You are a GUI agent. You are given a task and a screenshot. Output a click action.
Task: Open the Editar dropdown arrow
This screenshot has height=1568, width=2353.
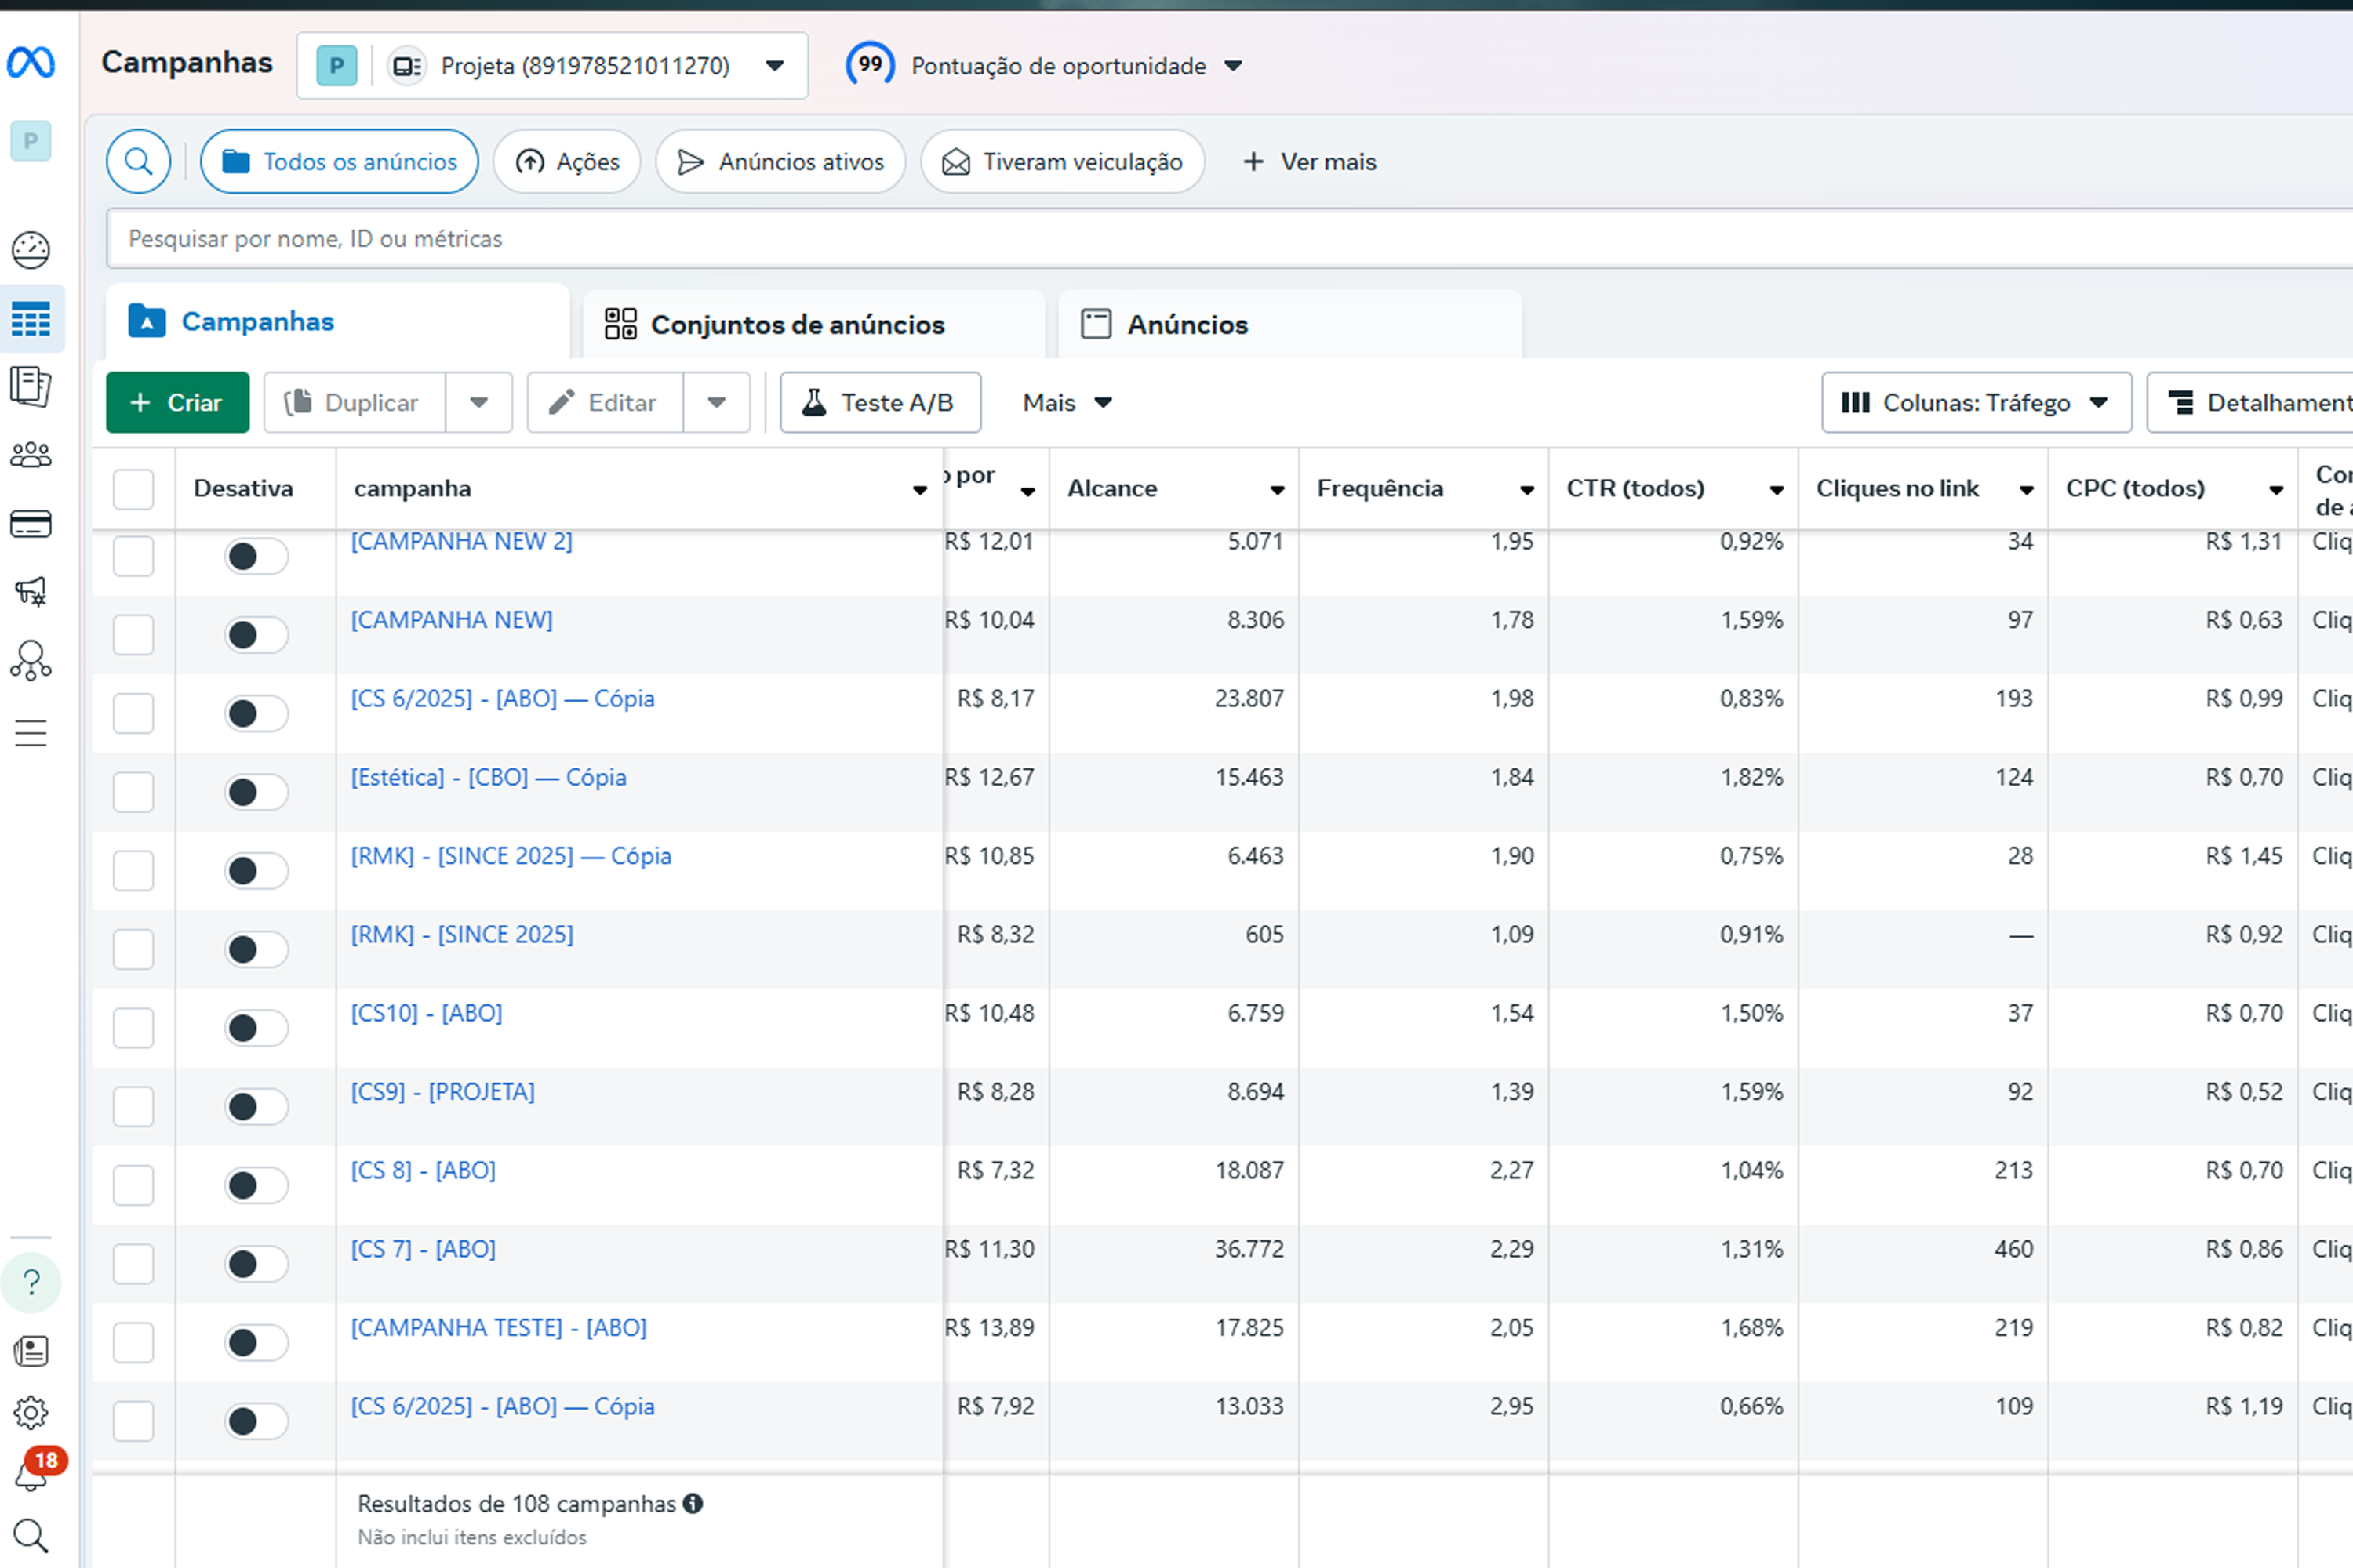click(716, 402)
